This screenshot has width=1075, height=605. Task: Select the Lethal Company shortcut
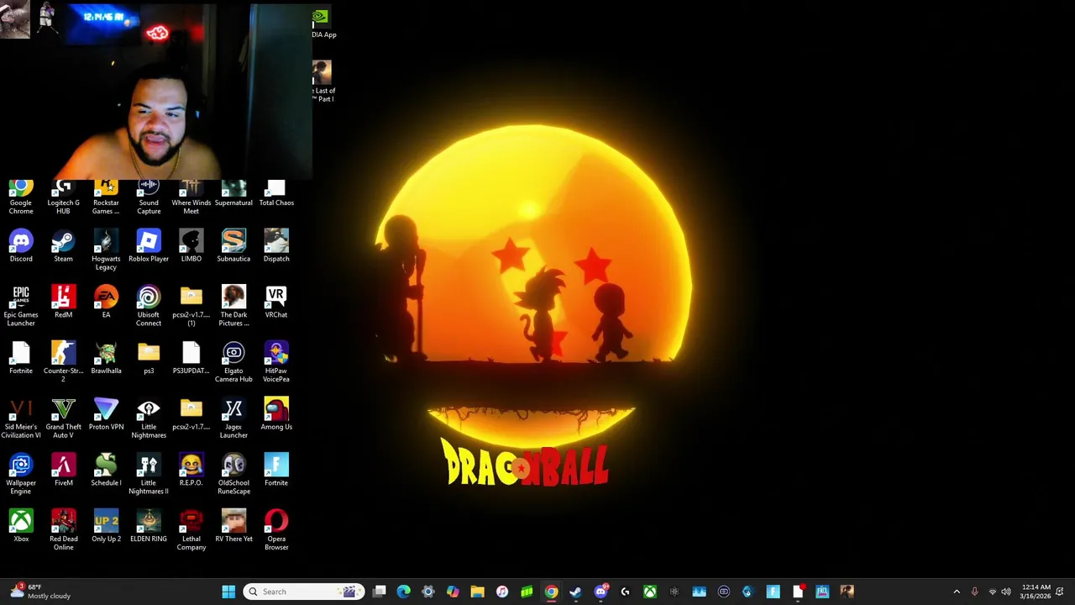pyautogui.click(x=191, y=530)
